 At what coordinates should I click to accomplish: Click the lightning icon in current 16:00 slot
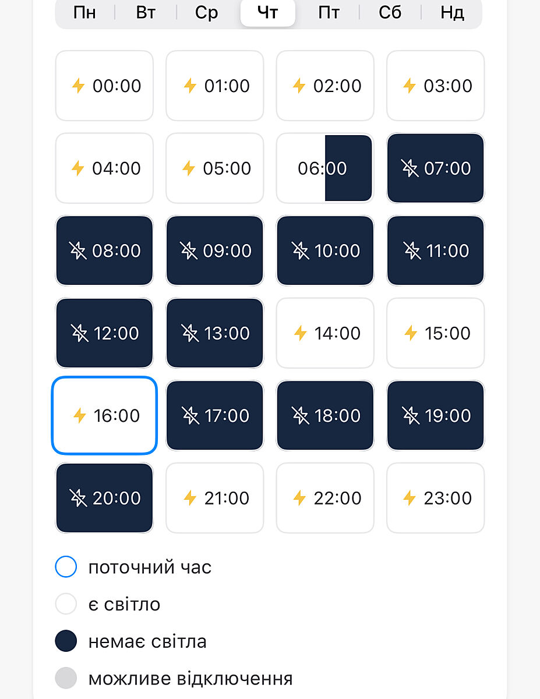pyautogui.click(x=80, y=416)
